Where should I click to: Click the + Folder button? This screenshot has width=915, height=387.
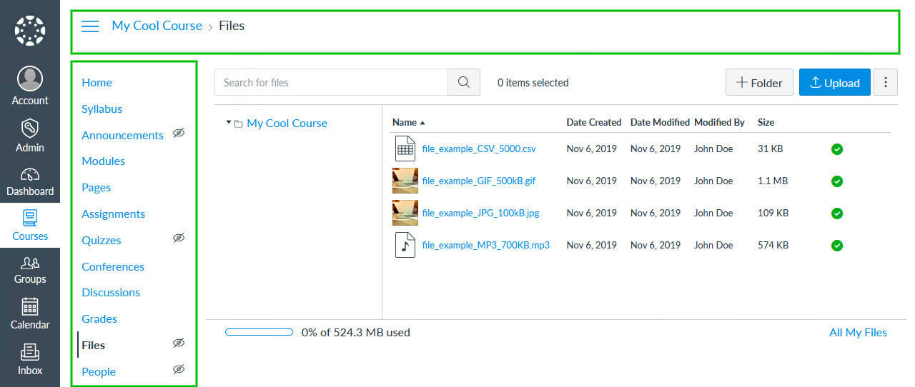coord(759,82)
